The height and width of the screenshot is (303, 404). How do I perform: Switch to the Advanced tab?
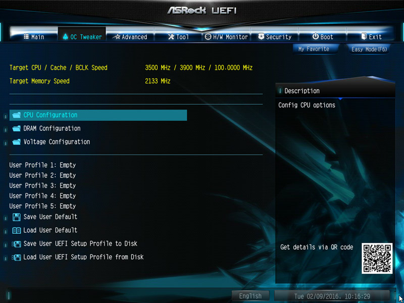130,37
